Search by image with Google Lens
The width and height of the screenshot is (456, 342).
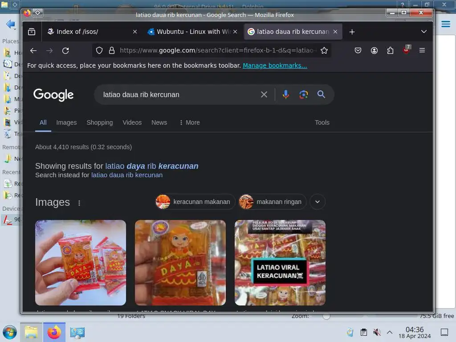tap(304, 94)
